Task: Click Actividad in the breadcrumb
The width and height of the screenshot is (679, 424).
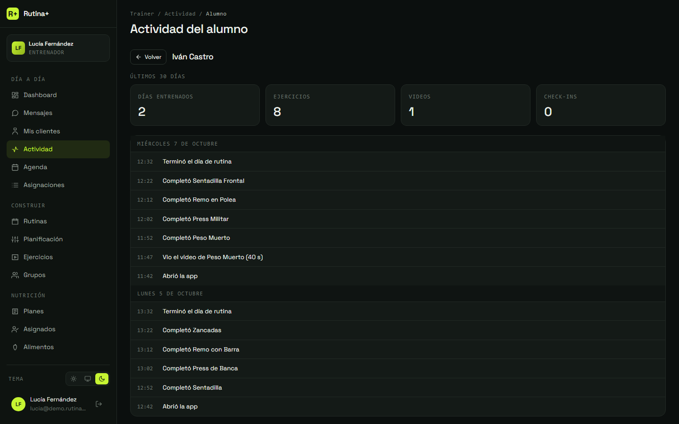Action: pos(180,14)
